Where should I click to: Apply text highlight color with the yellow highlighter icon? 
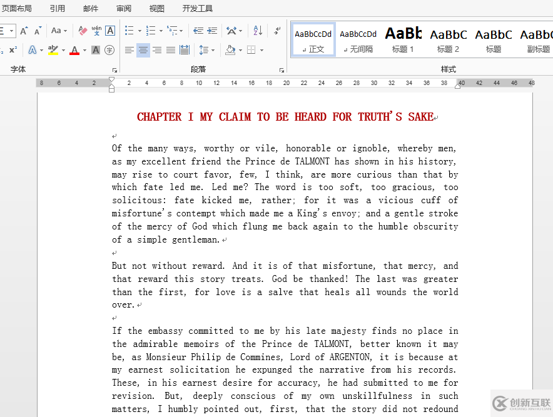(x=54, y=50)
